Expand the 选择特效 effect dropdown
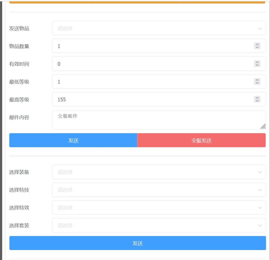This screenshot has height=260, width=270. [x=158, y=208]
